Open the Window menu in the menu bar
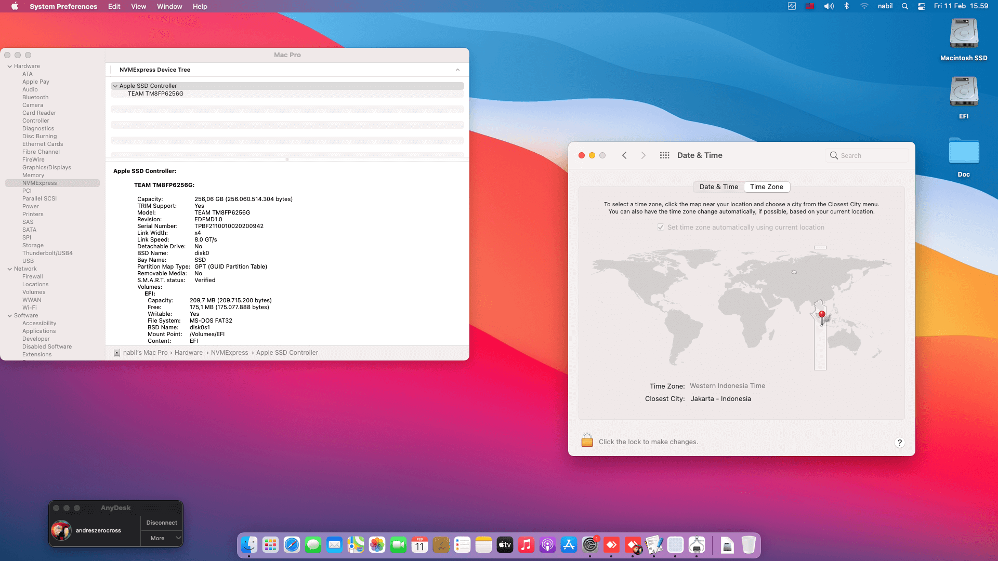The image size is (998, 561). tap(169, 6)
